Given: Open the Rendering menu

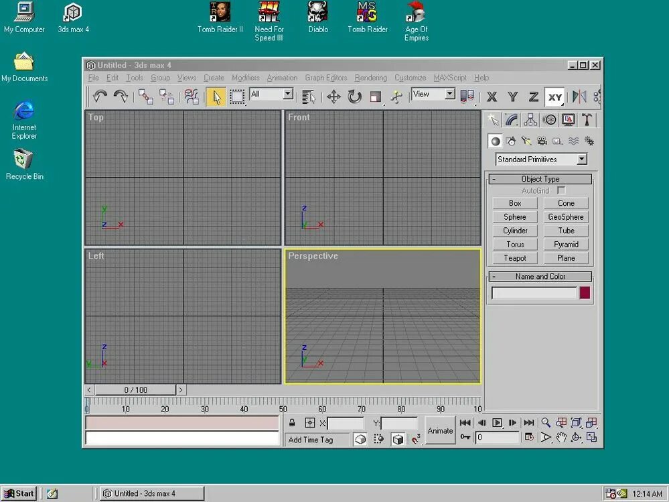Looking at the screenshot, I should tap(371, 78).
